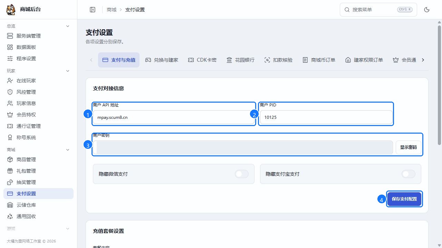
Task: Open the 建家权限订单 tab
Action: [x=364, y=60]
